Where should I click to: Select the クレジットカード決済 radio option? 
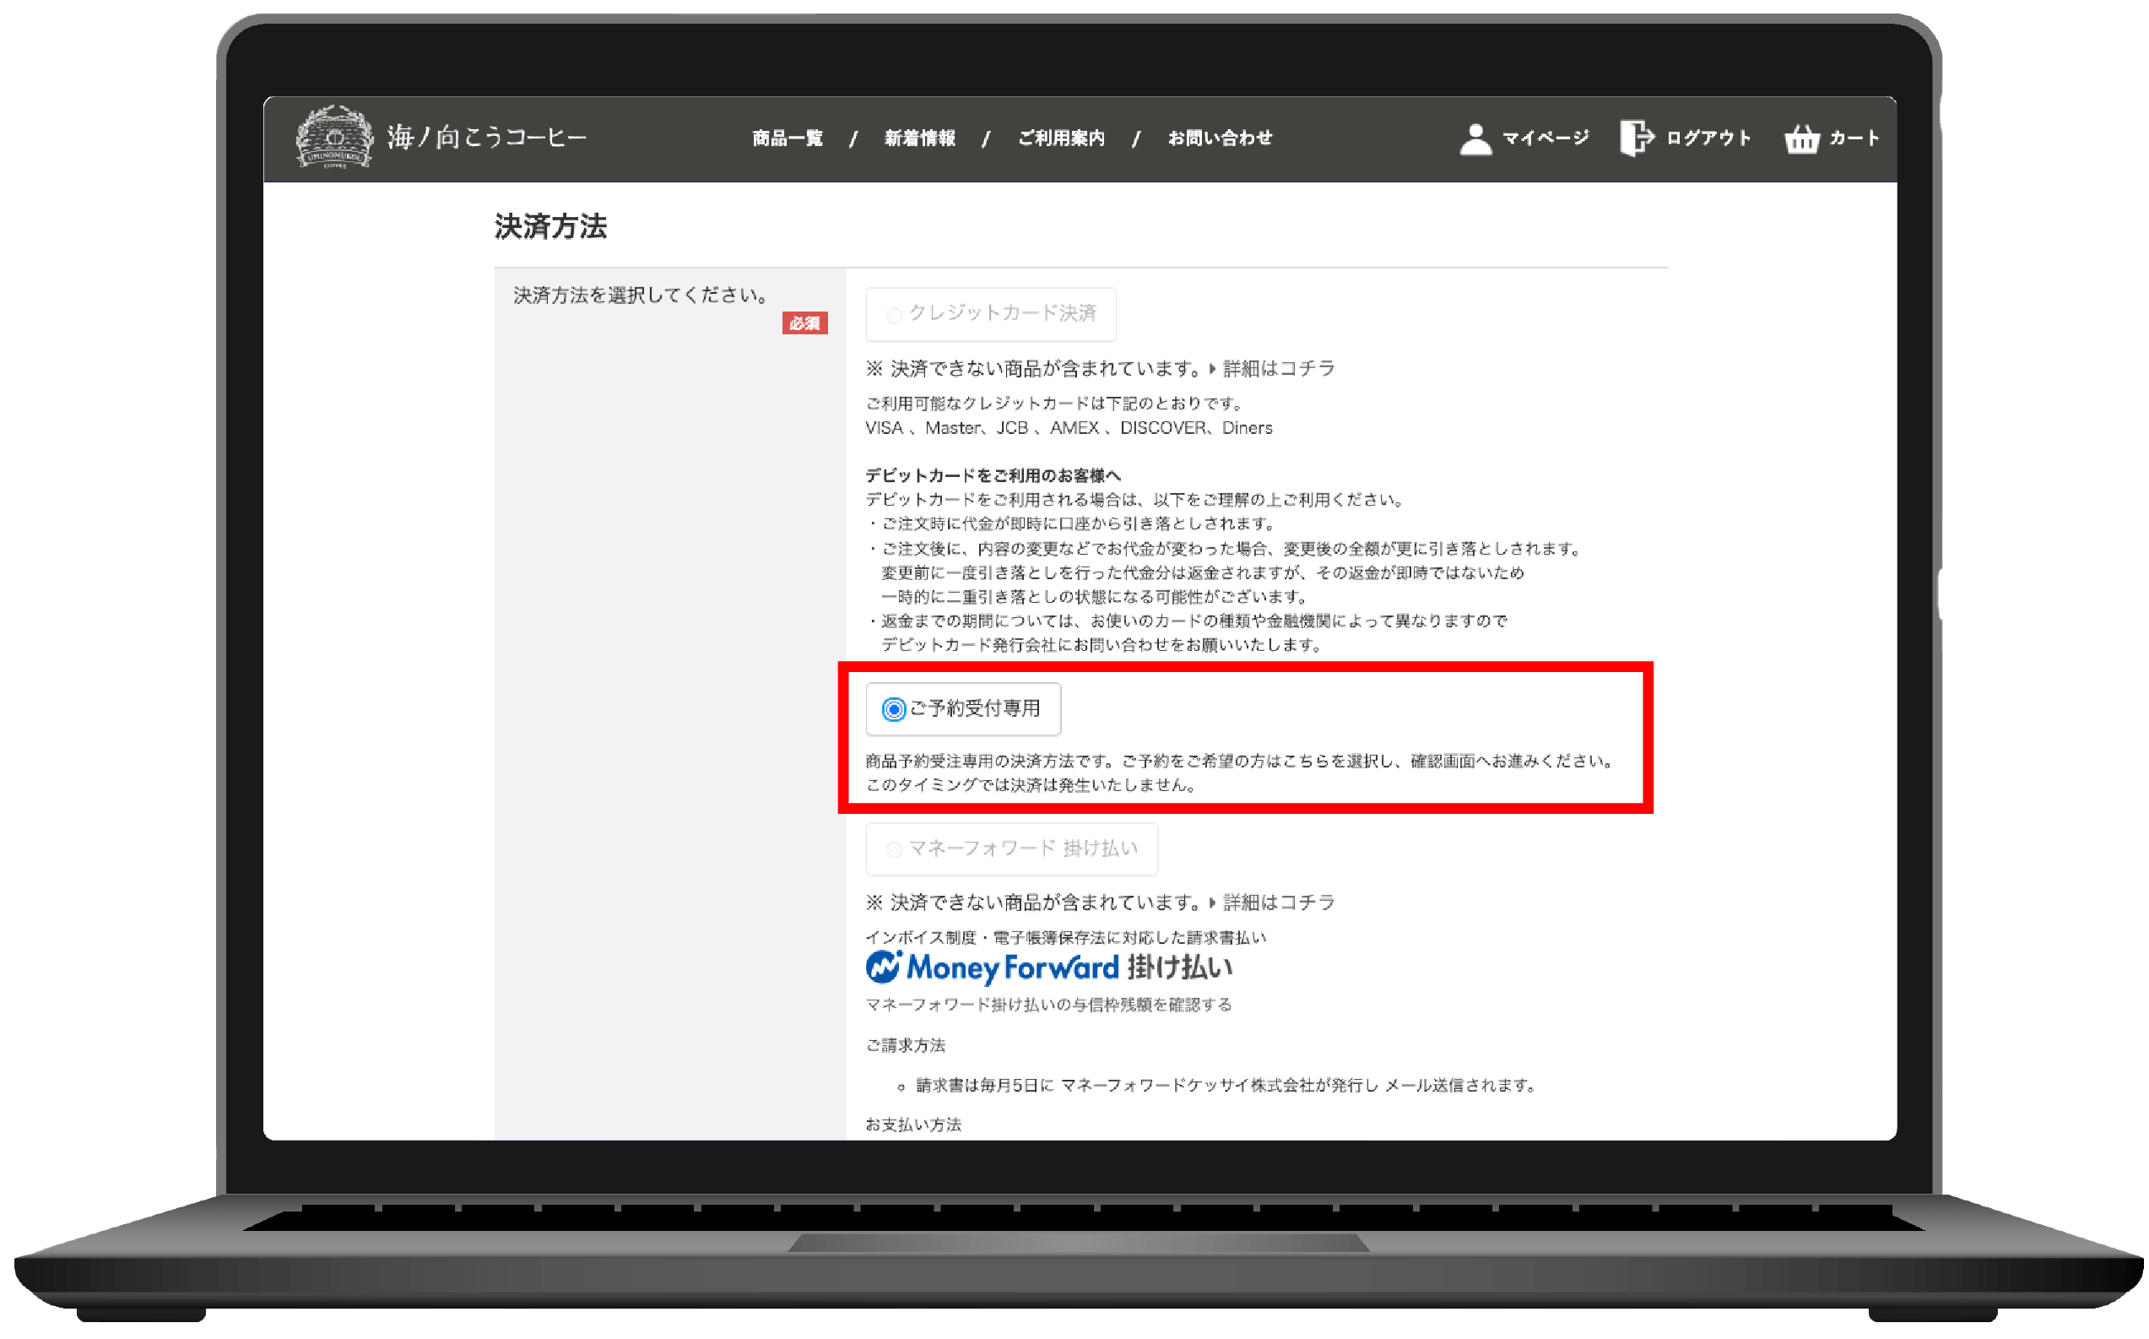pos(894,314)
